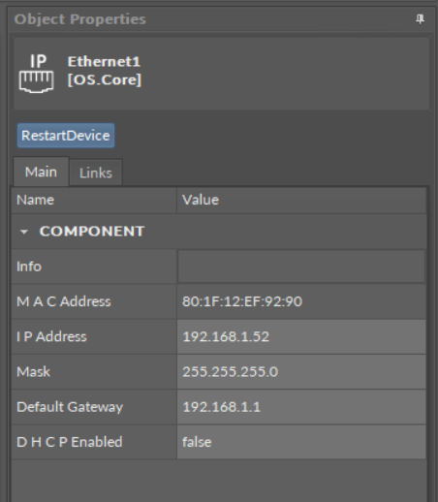Toggle the DHCP Enabled false value
This screenshot has height=502, width=438.
(x=301, y=442)
